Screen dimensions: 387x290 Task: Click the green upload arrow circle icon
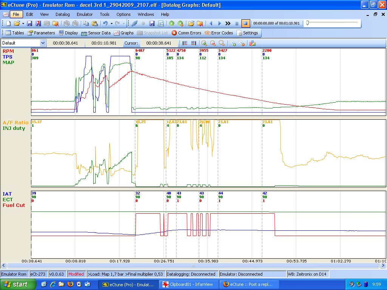(x=172, y=23)
